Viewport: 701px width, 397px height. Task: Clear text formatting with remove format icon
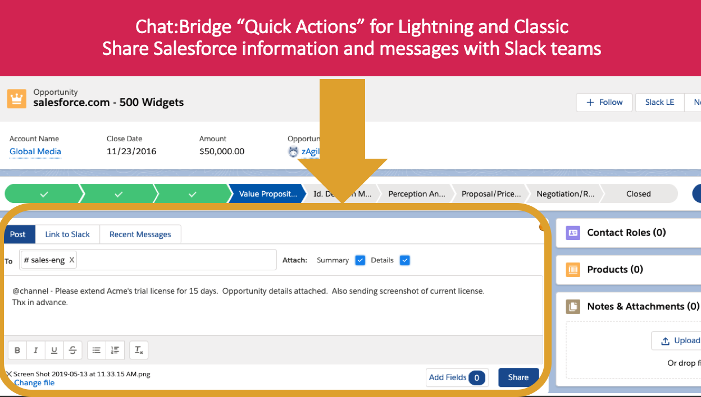point(138,349)
